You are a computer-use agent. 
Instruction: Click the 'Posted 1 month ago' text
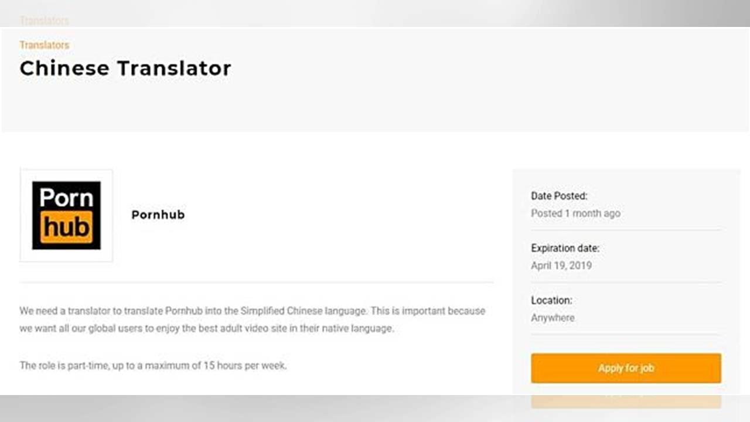coord(575,213)
